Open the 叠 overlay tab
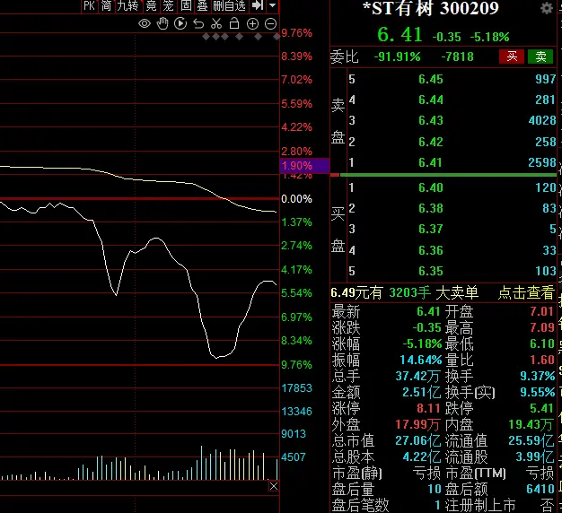The image size is (562, 513). tap(203, 5)
